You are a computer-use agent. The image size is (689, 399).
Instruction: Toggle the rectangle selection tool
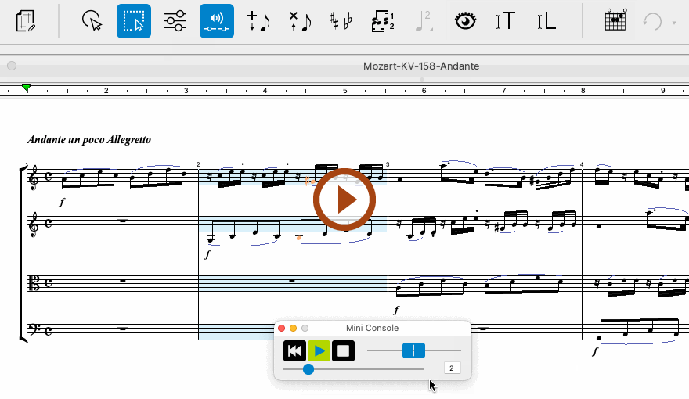pos(134,21)
